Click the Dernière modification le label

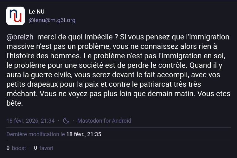click(33, 134)
